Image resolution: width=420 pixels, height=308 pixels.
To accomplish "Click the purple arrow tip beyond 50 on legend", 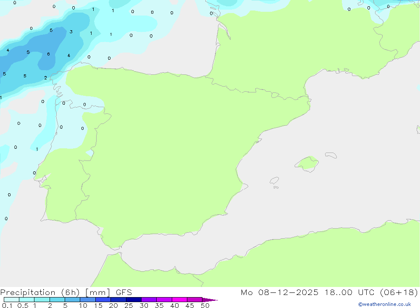I will tap(210, 300).
